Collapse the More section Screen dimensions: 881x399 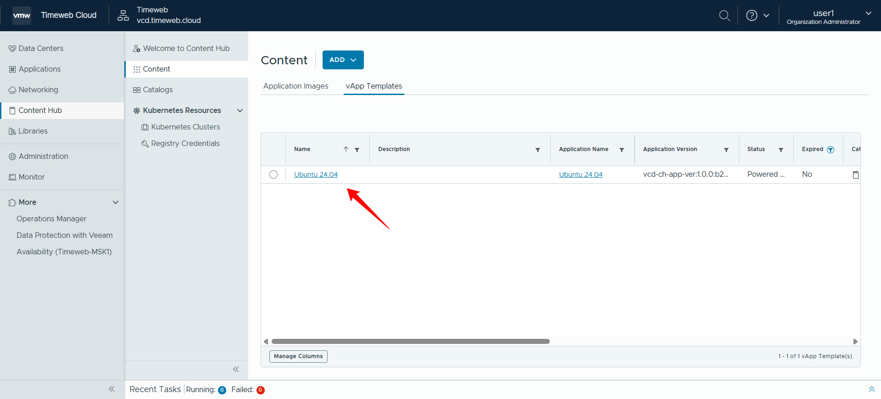(x=116, y=202)
